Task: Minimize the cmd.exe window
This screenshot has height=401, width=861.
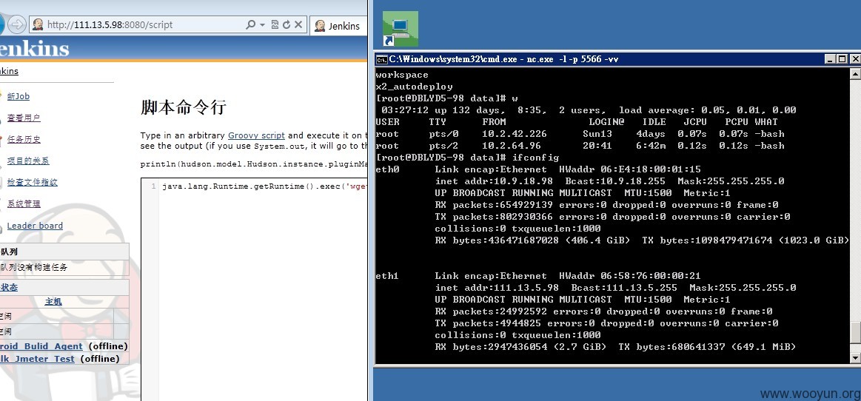Action: pyautogui.click(x=830, y=58)
